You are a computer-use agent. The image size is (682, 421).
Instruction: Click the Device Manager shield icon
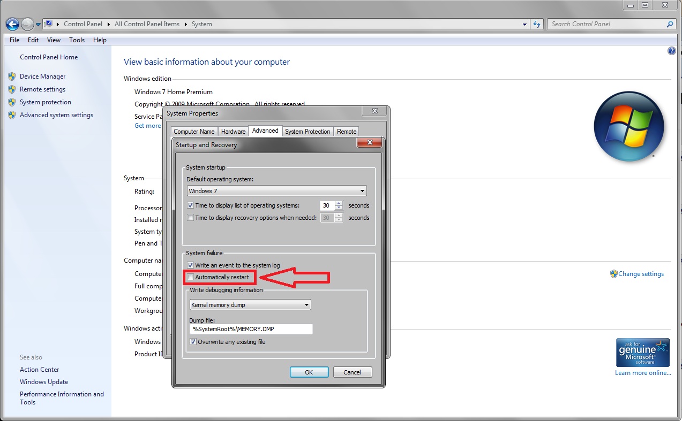12,76
